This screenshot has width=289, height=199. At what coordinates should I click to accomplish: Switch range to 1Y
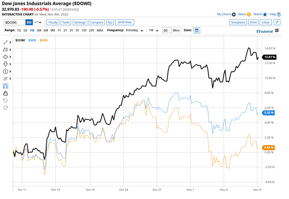point(59,30)
